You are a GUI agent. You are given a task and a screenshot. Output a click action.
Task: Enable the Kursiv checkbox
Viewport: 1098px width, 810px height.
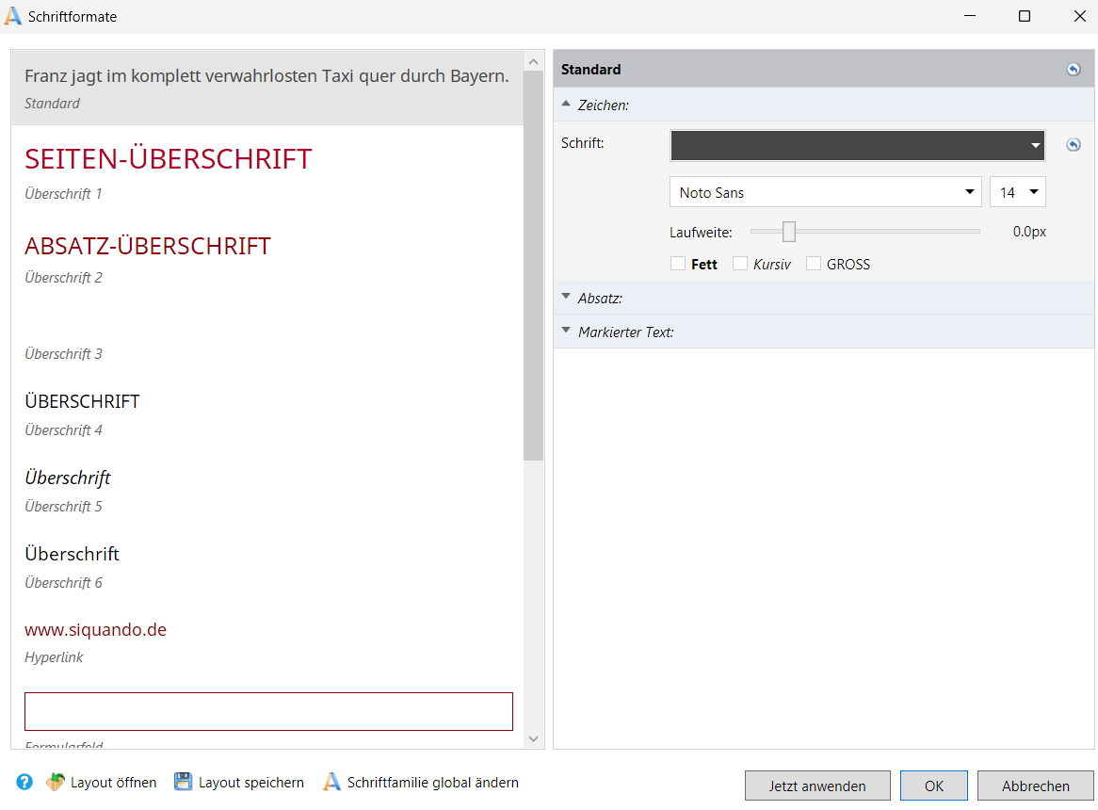pos(739,264)
